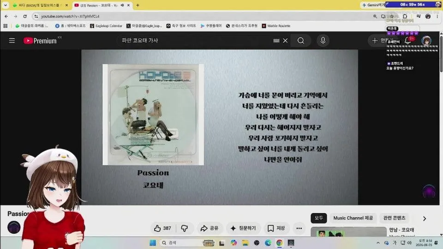
Task: Start voice search with the microphone
Action: (323, 41)
